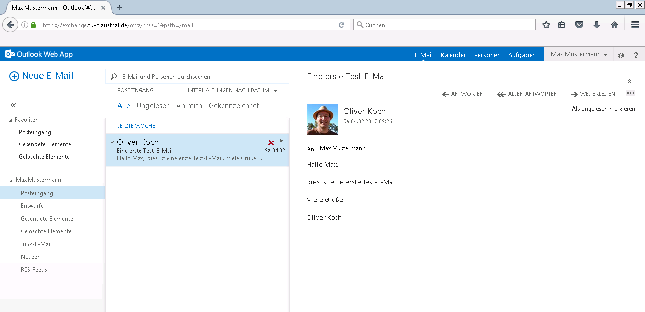Select the Ungelesen filter

click(x=153, y=106)
